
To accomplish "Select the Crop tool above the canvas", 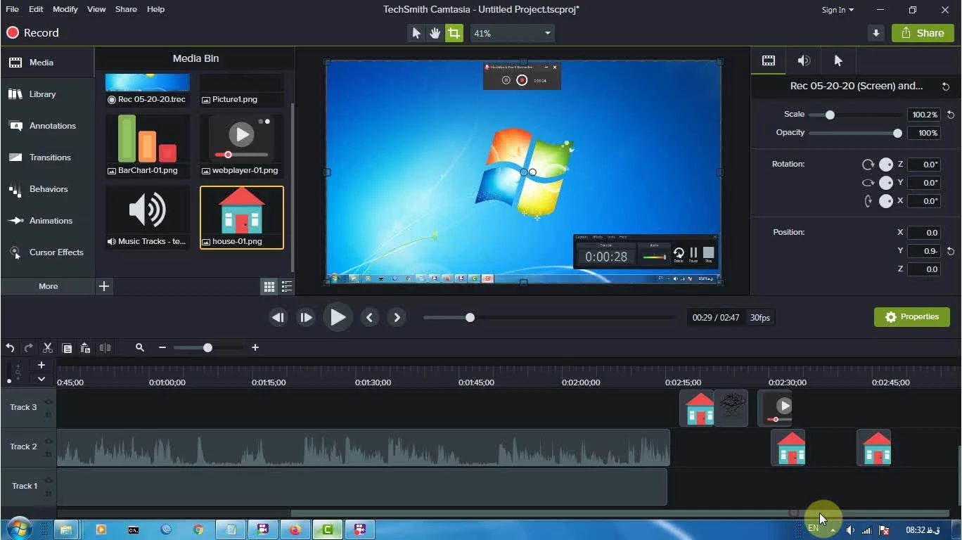I will (454, 33).
